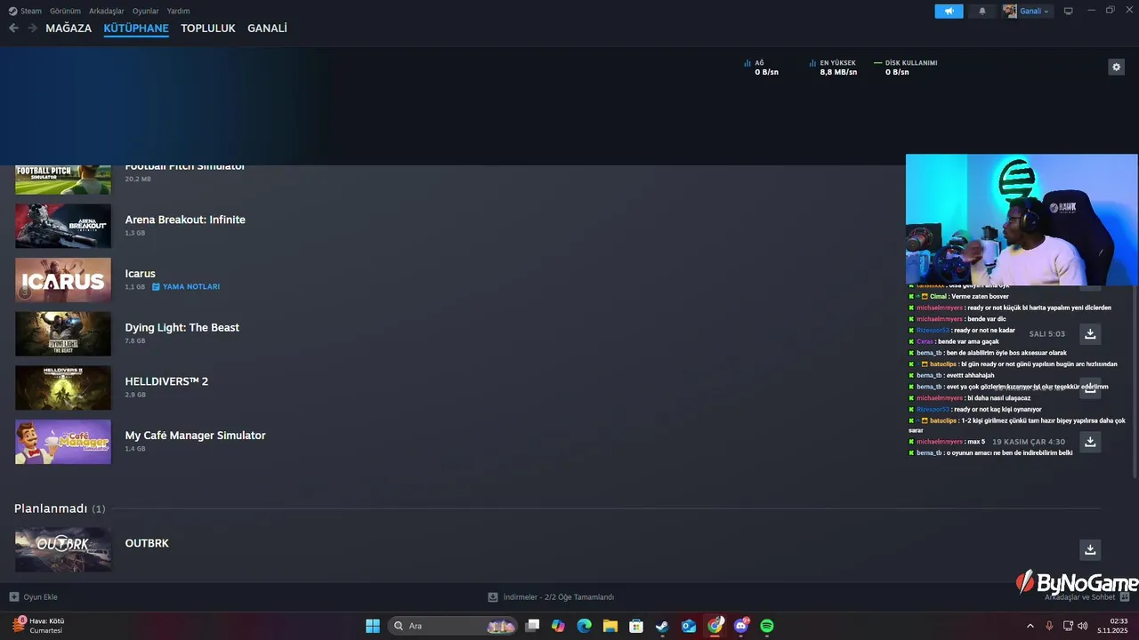1139x640 pixels.
Task: Go to the MAĞAZA tab
Action: [69, 28]
